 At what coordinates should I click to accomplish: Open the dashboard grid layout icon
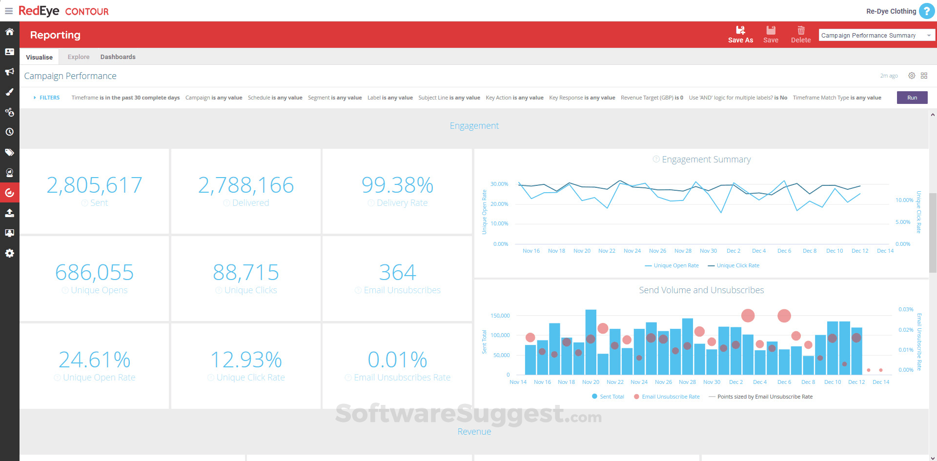(924, 76)
